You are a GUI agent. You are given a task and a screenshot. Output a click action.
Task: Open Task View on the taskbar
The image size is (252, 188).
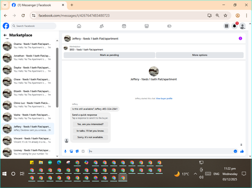(22, 174)
